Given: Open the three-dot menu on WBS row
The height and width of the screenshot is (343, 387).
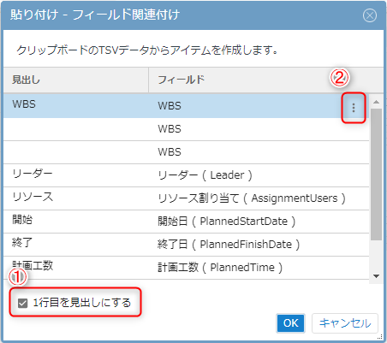Looking at the screenshot, I should (354, 108).
